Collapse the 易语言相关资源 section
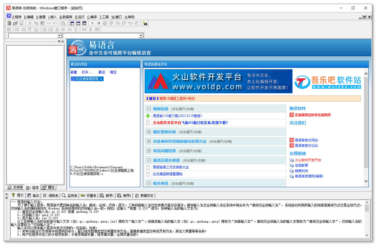This screenshot has width=376, height=245. tap(149, 160)
